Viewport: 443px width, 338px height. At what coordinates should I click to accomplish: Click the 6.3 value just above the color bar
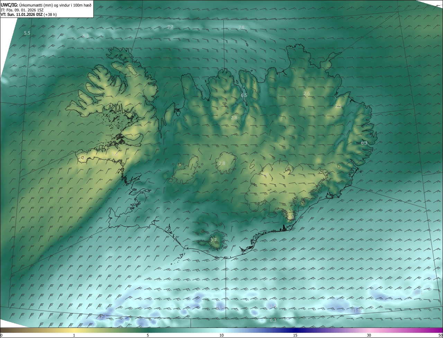(273, 320)
